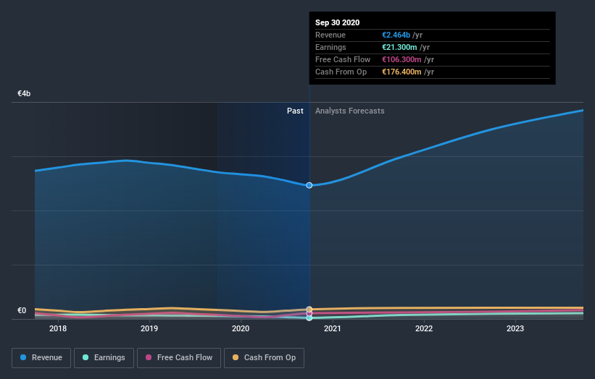Click the Free Cash Flow row label in tooltip
The width and height of the screenshot is (595, 379).
pyautogui.click(x=343, y=59)
